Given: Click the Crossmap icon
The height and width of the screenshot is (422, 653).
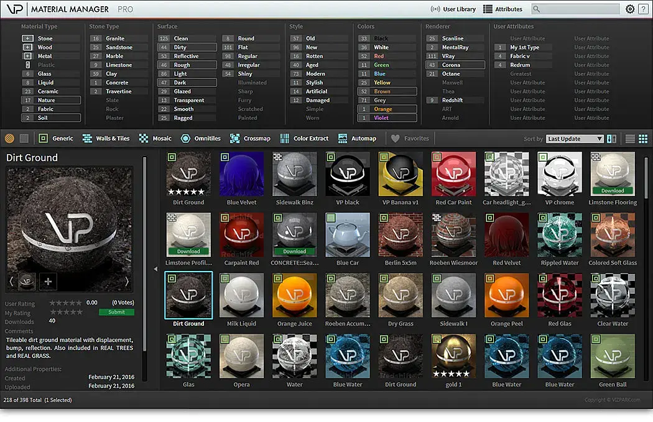Looking at the screenshot, I should coord(235,139).
